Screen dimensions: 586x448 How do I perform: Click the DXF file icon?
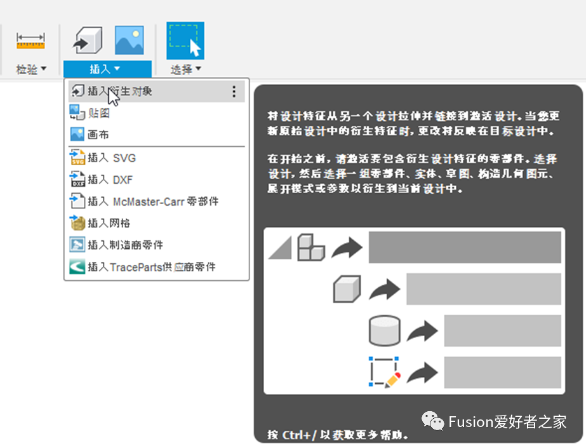77,179
